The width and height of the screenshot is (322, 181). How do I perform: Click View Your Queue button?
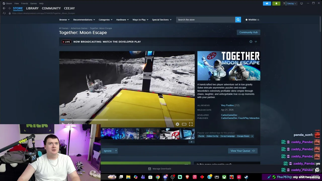click(x=243, y=151)
